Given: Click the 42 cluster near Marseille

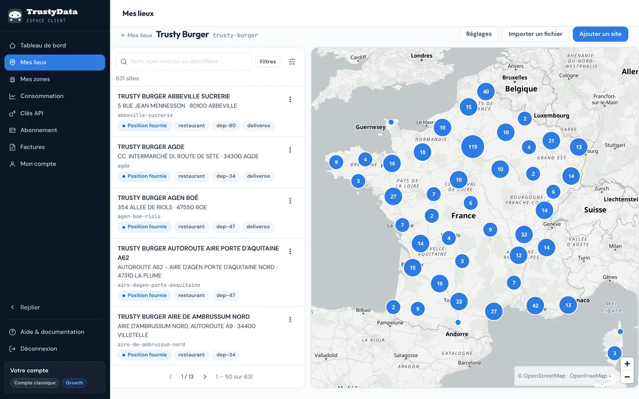Looking at the screenshot, I should [535, 305].
